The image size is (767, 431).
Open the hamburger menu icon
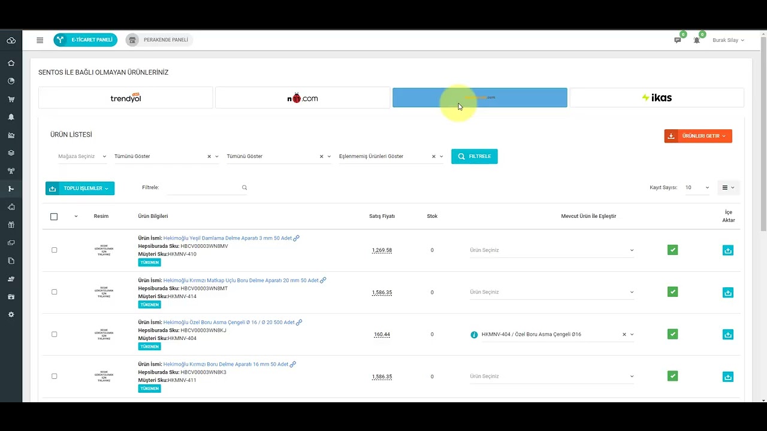(x=40, y=40)
